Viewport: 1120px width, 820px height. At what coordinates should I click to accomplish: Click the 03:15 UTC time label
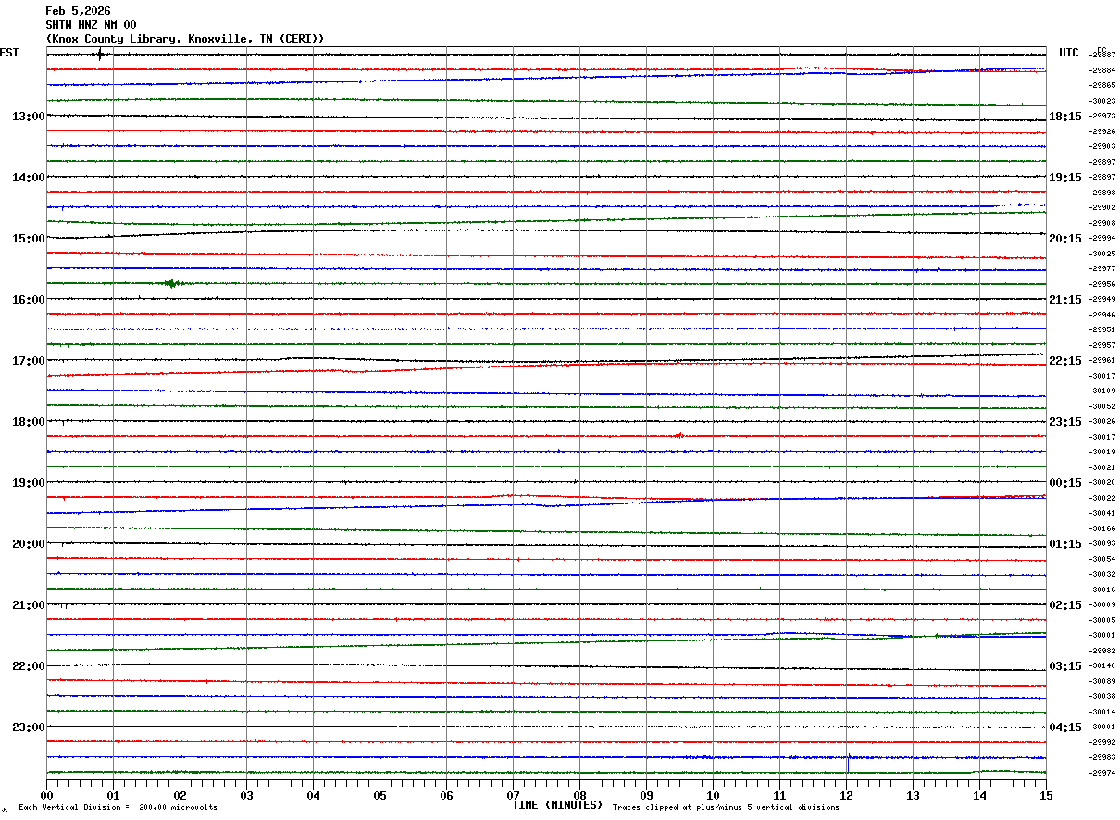[x=1065, y=666]
